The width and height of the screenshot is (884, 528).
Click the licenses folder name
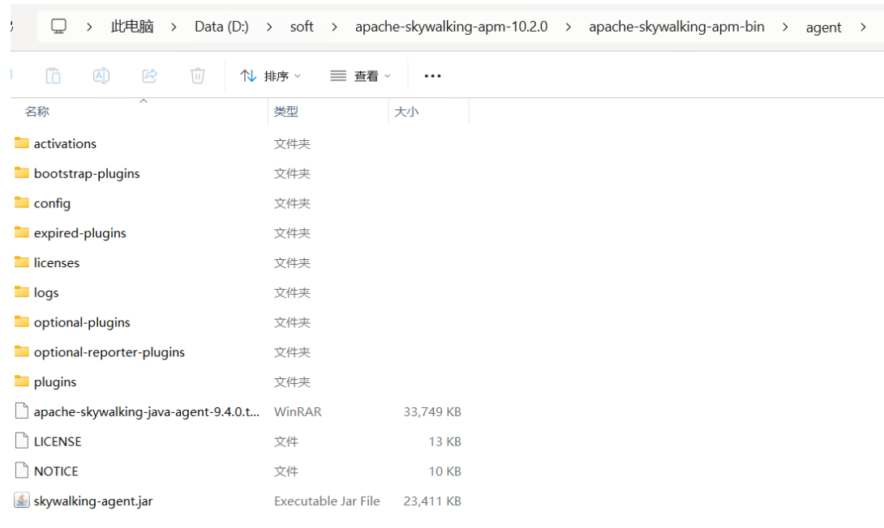point(57,263)
